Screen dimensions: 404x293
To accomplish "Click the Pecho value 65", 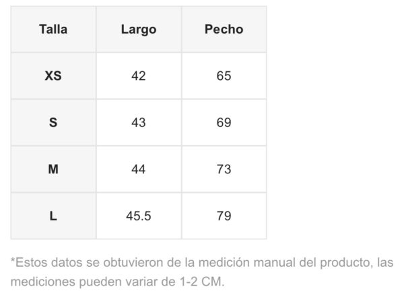I will point(224,76).
